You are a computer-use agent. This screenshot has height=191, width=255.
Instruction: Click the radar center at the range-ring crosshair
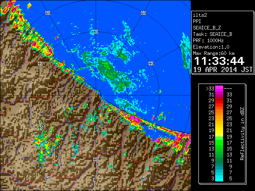pyautogui.click(x=96, y=95)
